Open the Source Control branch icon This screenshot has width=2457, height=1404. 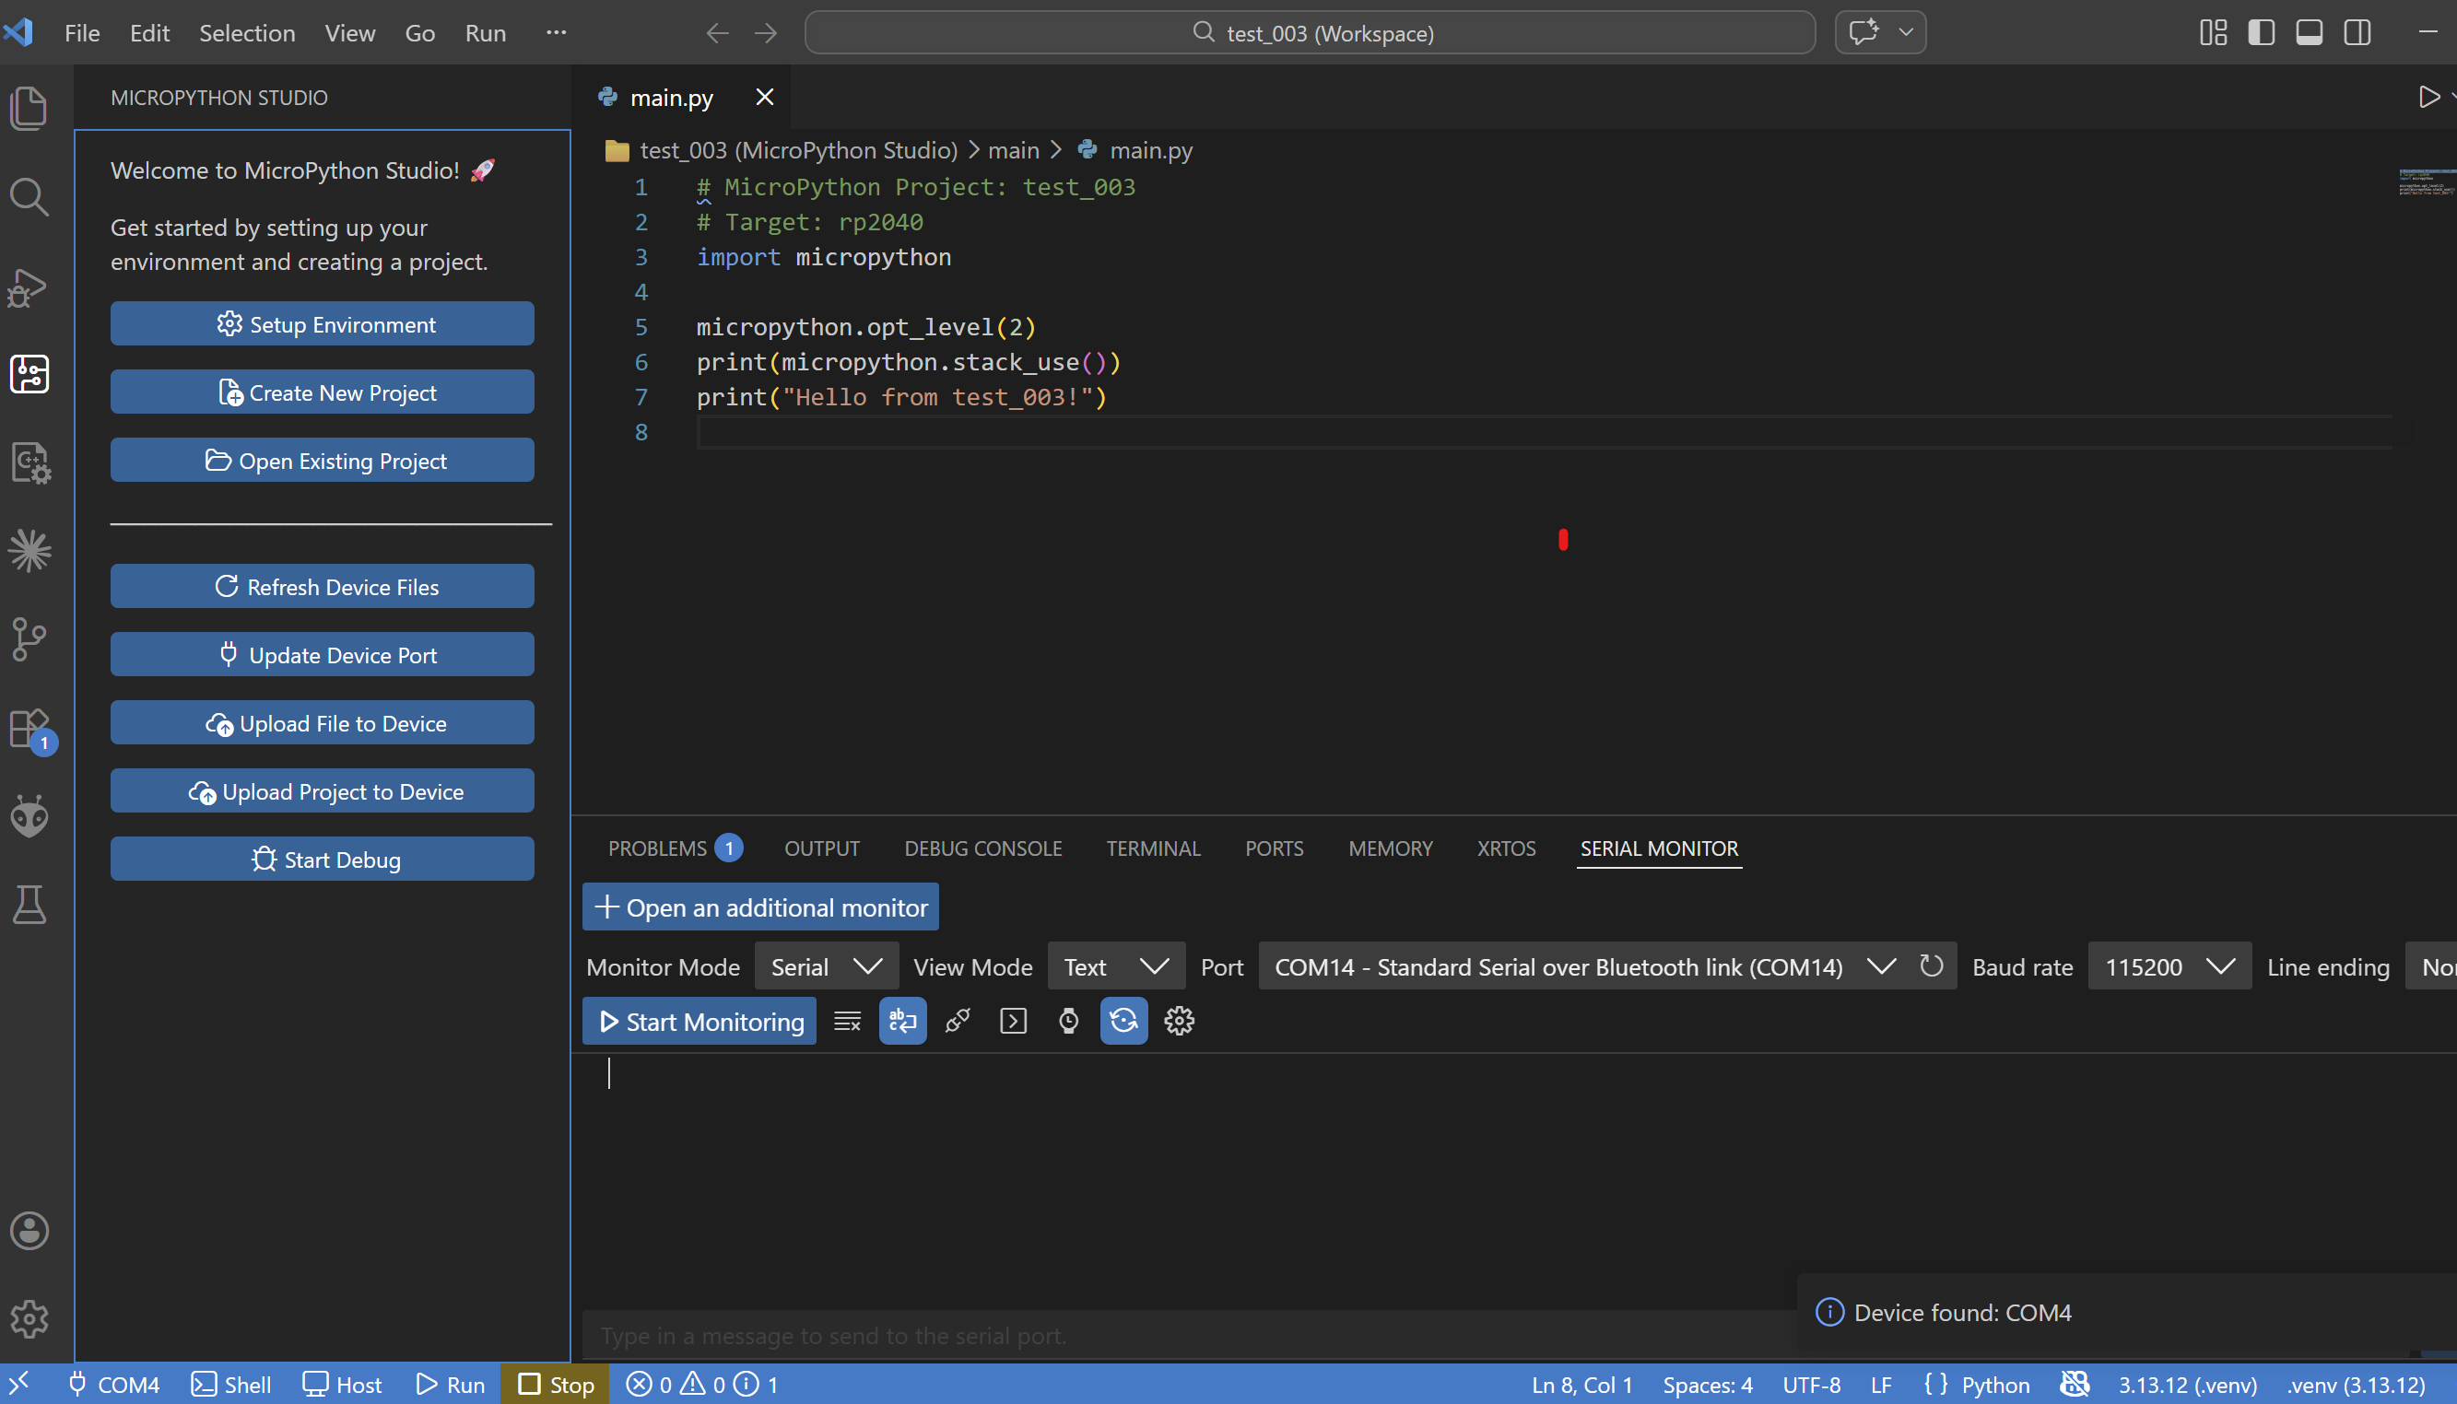[29, 638]
